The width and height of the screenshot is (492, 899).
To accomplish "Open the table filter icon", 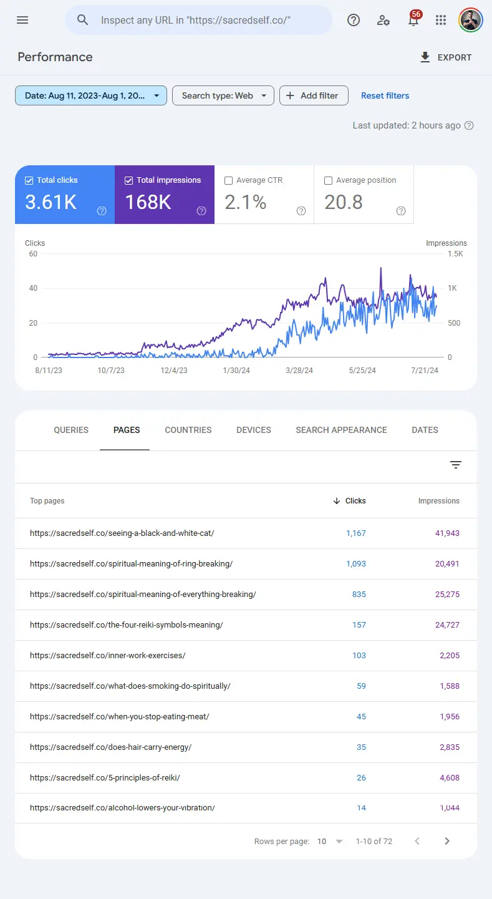I will 456,465.
